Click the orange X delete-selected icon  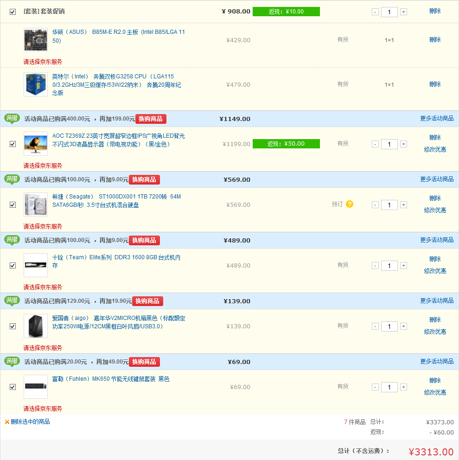(x=7, y=422)
